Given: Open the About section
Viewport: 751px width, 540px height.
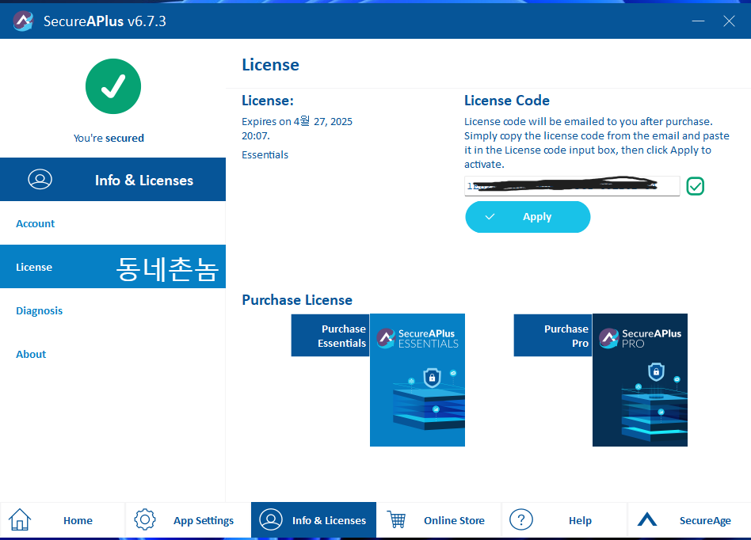Looking at the screenshot, I should [113, 354].
